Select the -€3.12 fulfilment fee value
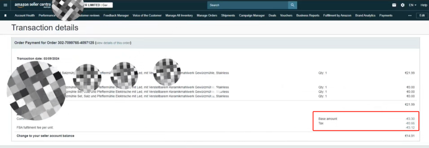 coord(410,128)
